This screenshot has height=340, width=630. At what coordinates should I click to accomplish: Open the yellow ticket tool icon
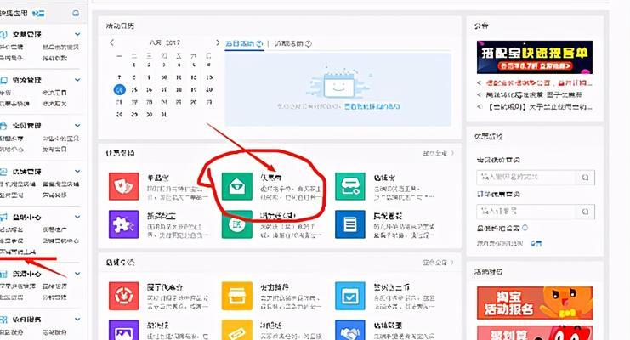(237, 331)
